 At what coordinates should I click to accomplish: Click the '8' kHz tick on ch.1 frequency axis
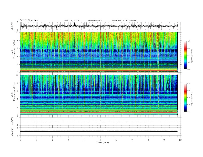click(x=18, y=41)
